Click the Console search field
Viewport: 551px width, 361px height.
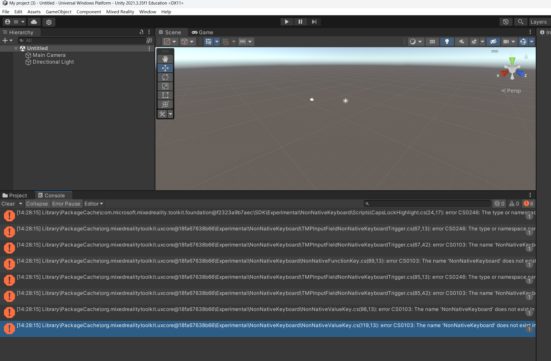pyautogui.click(x=427, y=204)
